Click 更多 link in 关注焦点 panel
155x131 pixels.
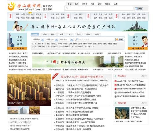(x=144, y=76)
